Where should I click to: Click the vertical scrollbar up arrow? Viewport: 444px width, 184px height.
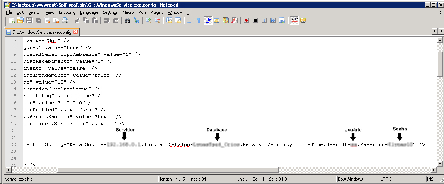coord(440,41)
